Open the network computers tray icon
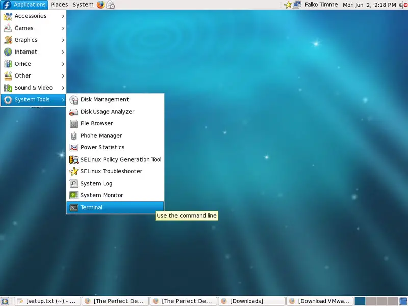Screen dimensions: 408x306 [x=297, y=5]
